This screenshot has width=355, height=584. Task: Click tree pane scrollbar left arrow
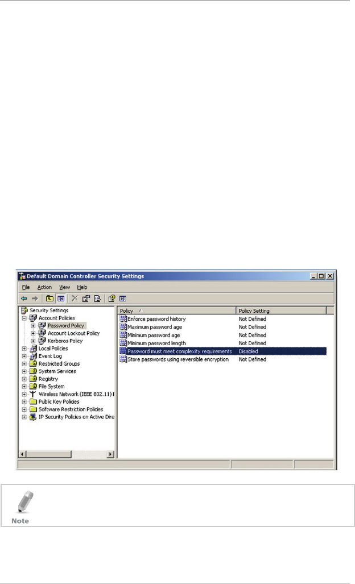(22, 454)
